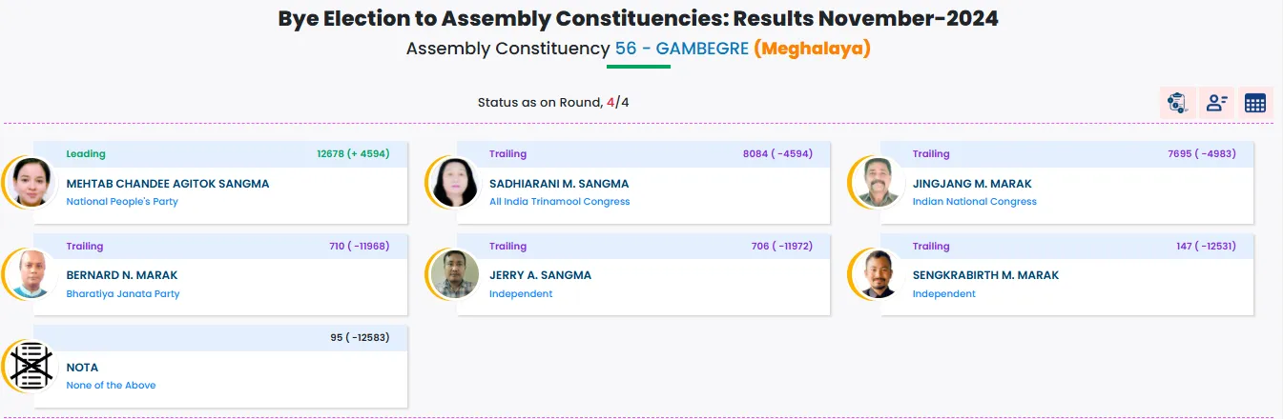This screenshot has width=1283, height=419.
Task: Select the All India Trinamool Congress label
Action: pyautogui.click(x=560, y=202)
